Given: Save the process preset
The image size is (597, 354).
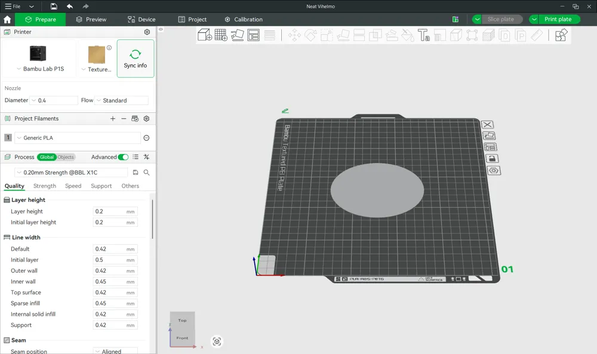Looking at the screenshot, I should pyautogui.click(x=136, y=173).
